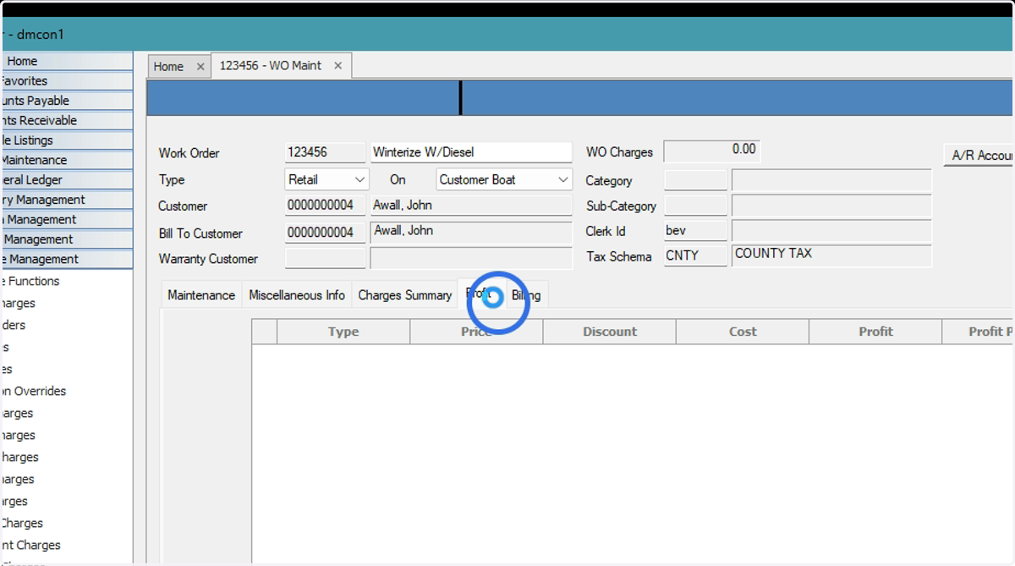Image resolution: width=1015 pixels, height=566 pixels.
Task: Click the A/R Account button
Action: point(980,155)
